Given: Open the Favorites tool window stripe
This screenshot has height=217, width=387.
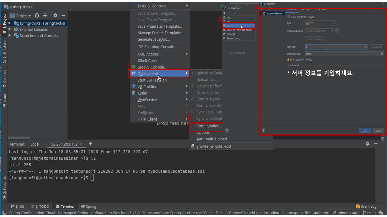Looking at the screenshot, I should pyautogui.click(x=4, y=187).
